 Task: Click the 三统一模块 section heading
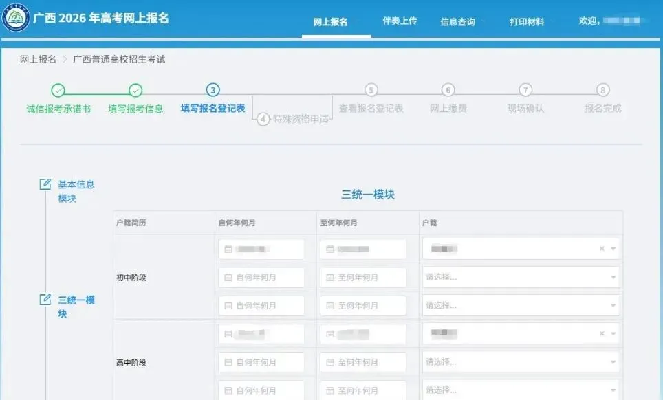point(368,195)
